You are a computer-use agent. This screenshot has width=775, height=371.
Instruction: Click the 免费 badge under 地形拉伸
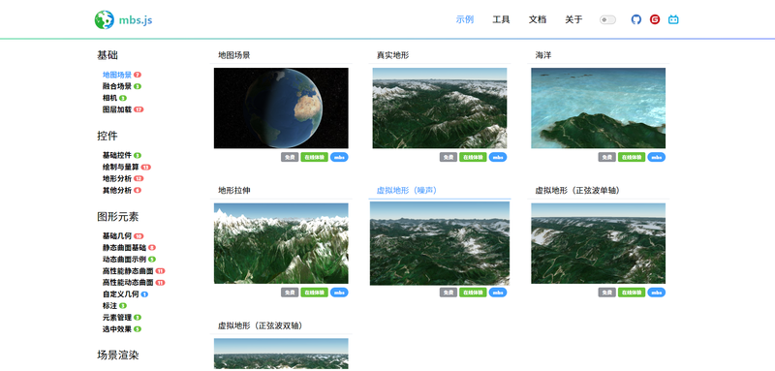[x=290, y=293]
